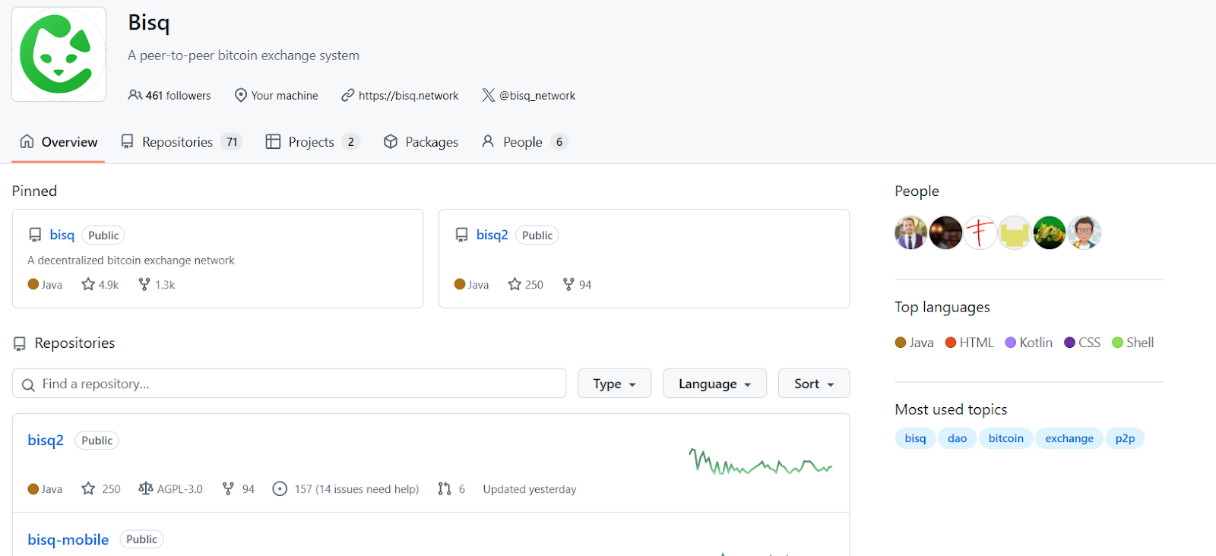Open the People tab

pos(524,142)
